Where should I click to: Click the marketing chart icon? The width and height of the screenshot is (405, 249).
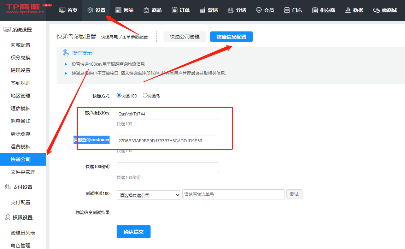(x=202, y=10)
